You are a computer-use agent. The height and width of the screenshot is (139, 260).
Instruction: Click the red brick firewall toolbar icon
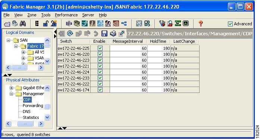tap(116, 23)
